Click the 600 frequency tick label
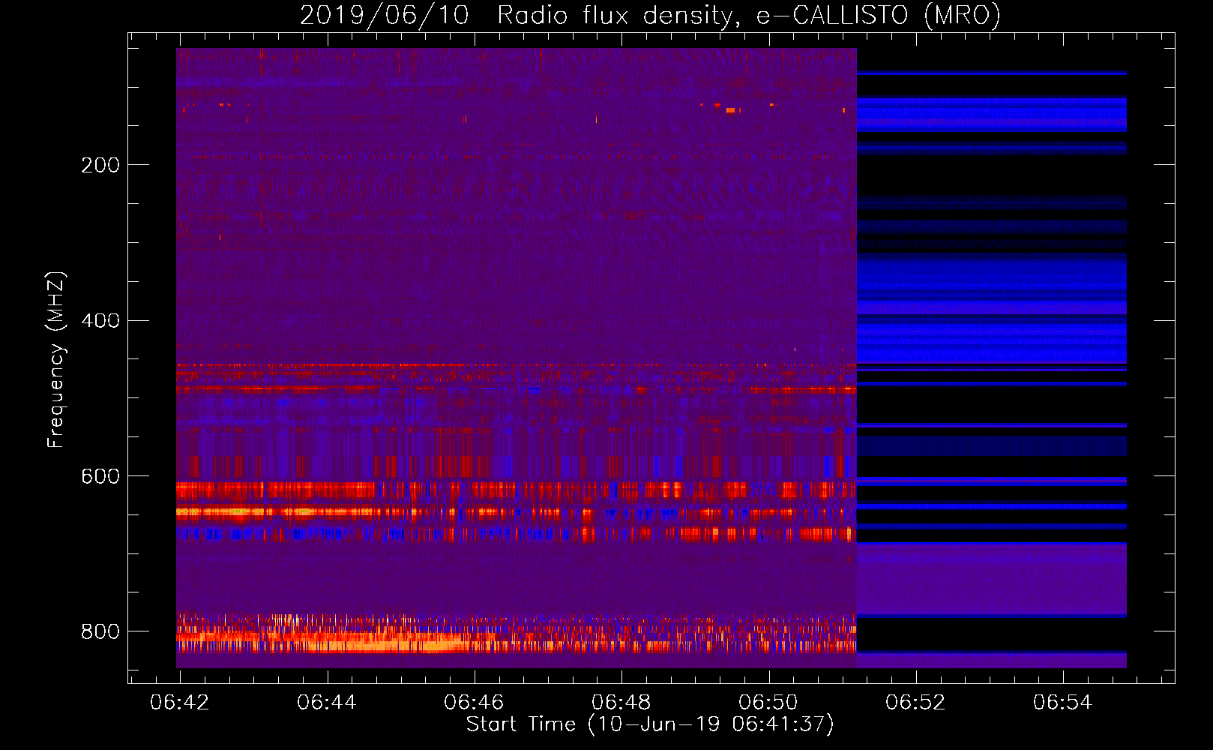 (x=100, y=477)
